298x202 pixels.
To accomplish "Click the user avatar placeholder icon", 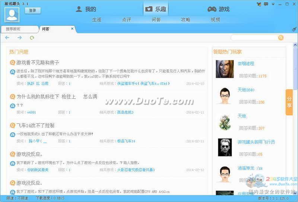I will 12,15.
